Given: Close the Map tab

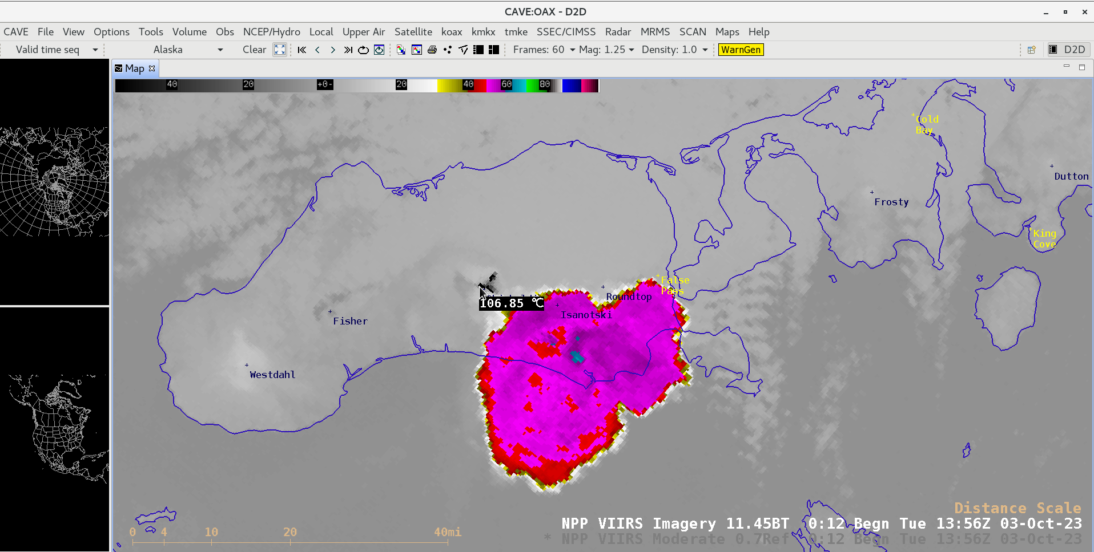Looking at the screenshot, I should (152, 68).
